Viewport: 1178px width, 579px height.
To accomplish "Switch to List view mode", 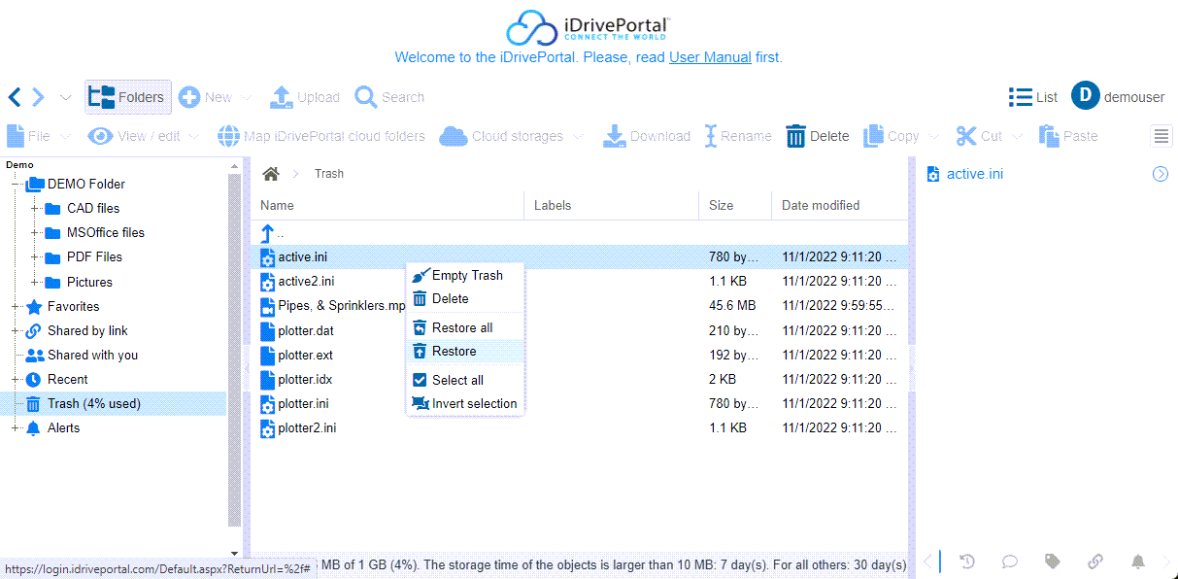I will coord(1033,97).
